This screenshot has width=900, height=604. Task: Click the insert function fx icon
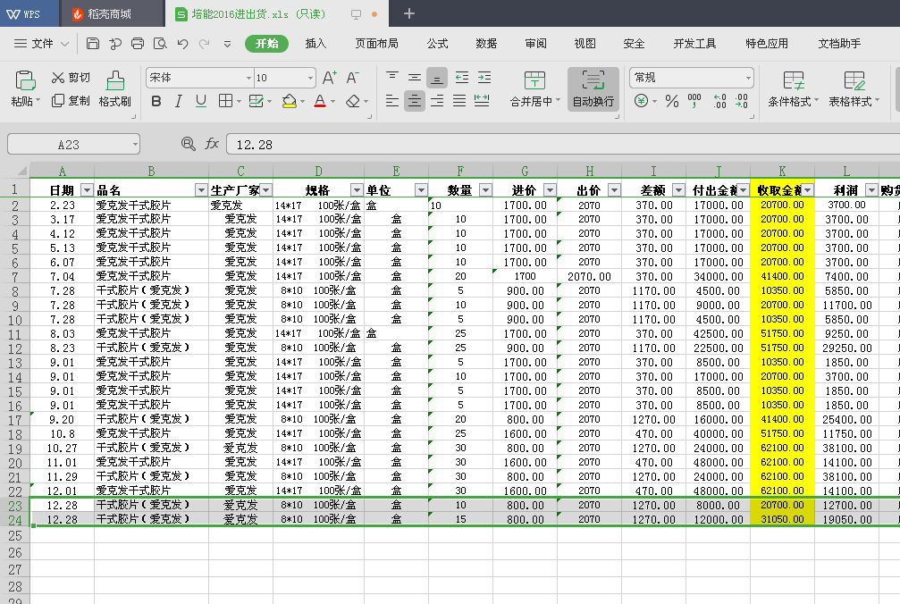click(212, 144)
